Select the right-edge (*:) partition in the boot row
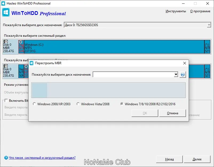 point(207,71)
